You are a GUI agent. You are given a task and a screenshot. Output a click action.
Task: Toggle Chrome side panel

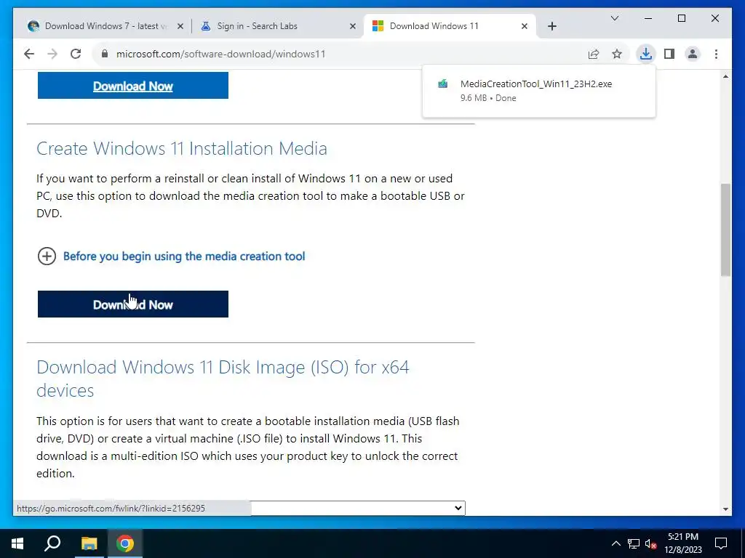point(669,54)
